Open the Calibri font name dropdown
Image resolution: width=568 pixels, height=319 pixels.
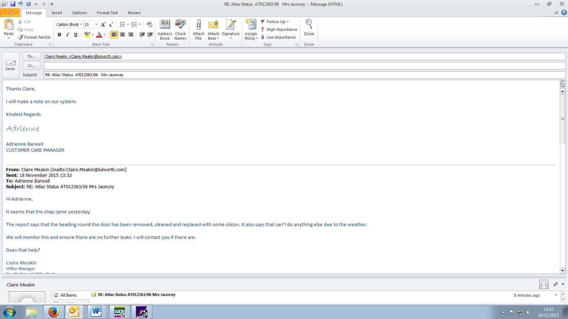[x=81, y=24]
